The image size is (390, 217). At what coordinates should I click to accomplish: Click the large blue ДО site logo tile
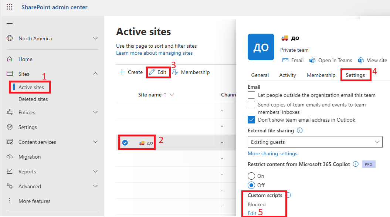tap(261, 47)
